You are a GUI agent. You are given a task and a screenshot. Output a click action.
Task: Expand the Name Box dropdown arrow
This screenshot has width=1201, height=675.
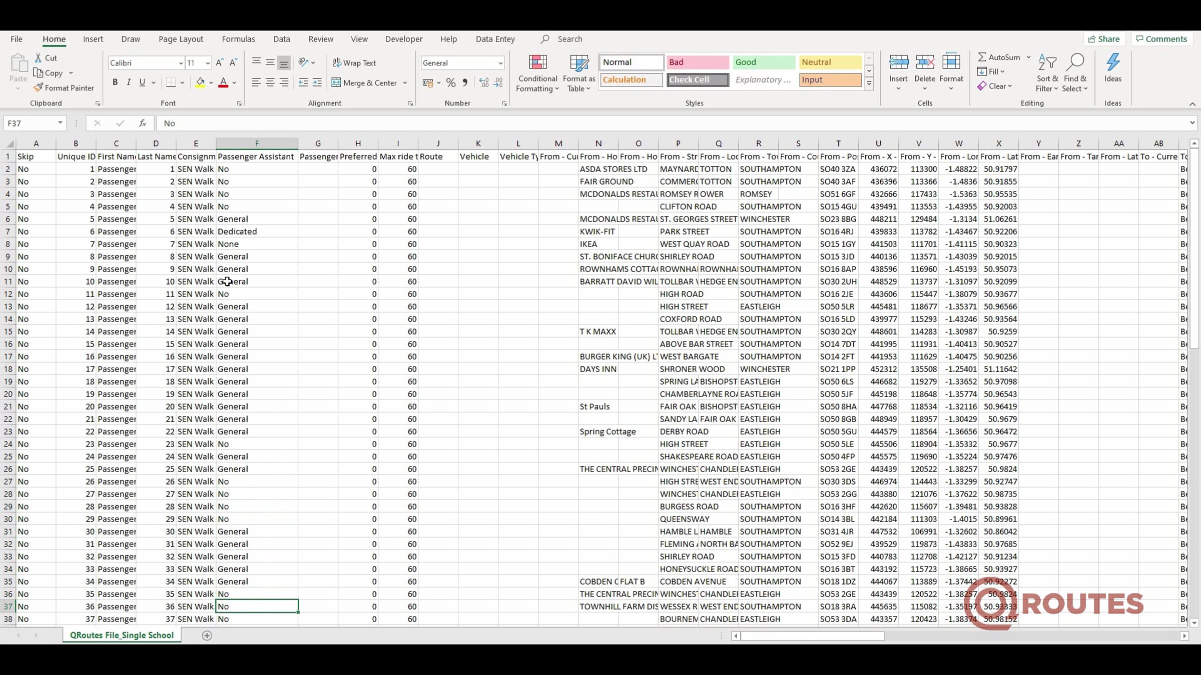[60, 123]
